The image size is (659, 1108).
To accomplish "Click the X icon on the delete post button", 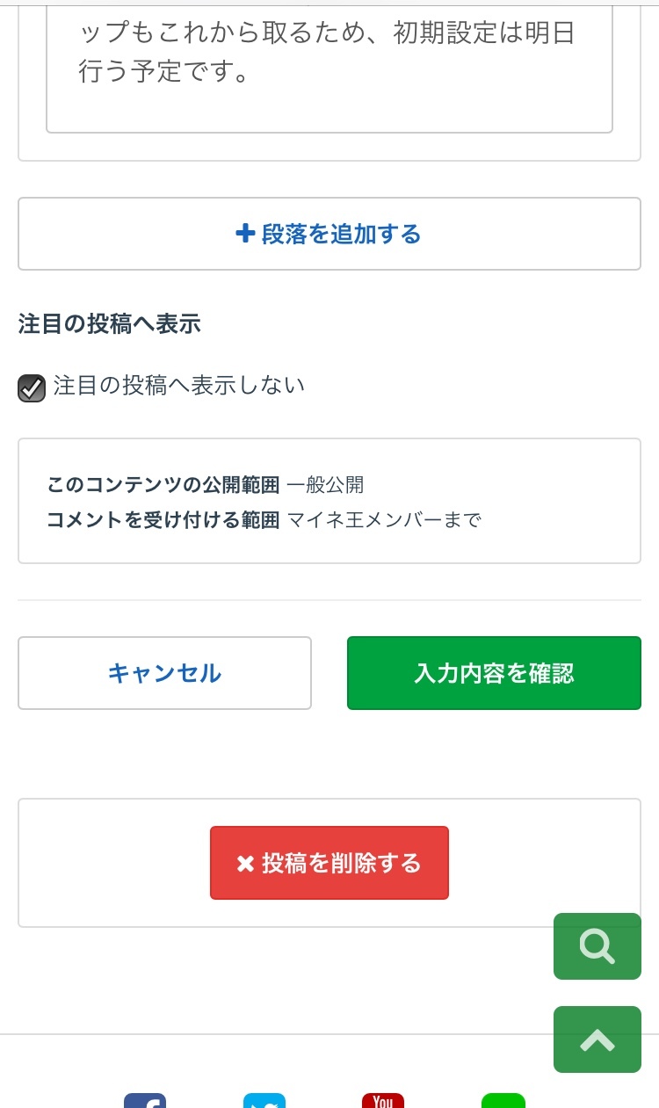I will click(245, 864).
